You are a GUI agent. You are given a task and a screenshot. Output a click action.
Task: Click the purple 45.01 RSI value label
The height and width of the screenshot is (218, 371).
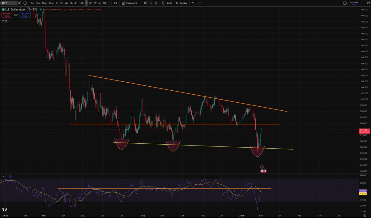[x=362, y=191]
